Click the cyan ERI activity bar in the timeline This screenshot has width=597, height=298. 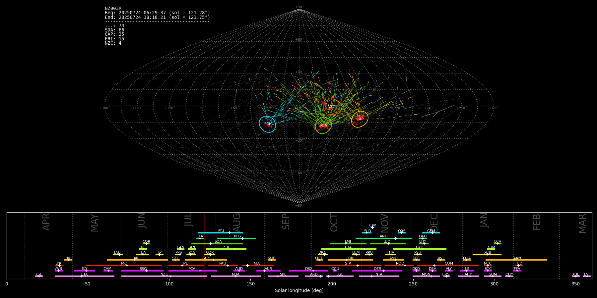coord(220,233)
